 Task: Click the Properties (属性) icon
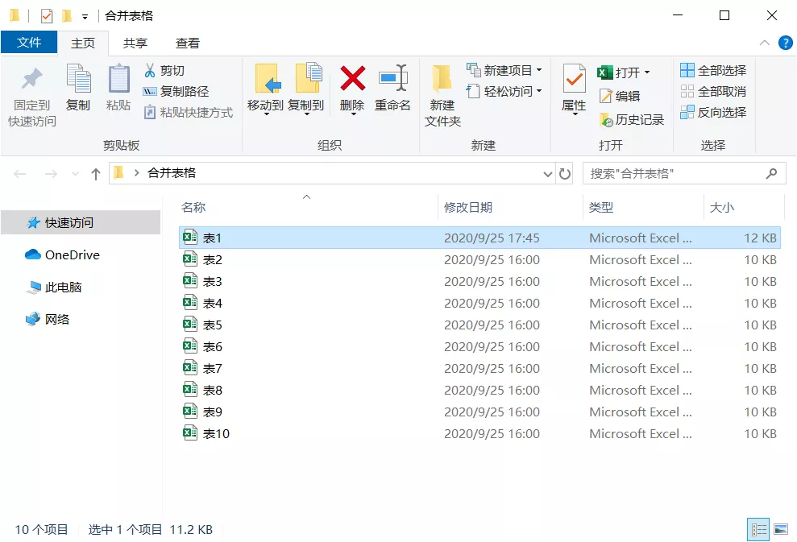(575, 78)
